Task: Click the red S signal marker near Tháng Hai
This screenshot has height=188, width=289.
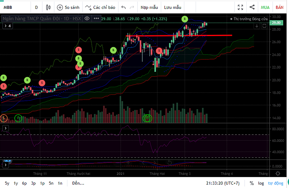Action: [x=159, y=51]
